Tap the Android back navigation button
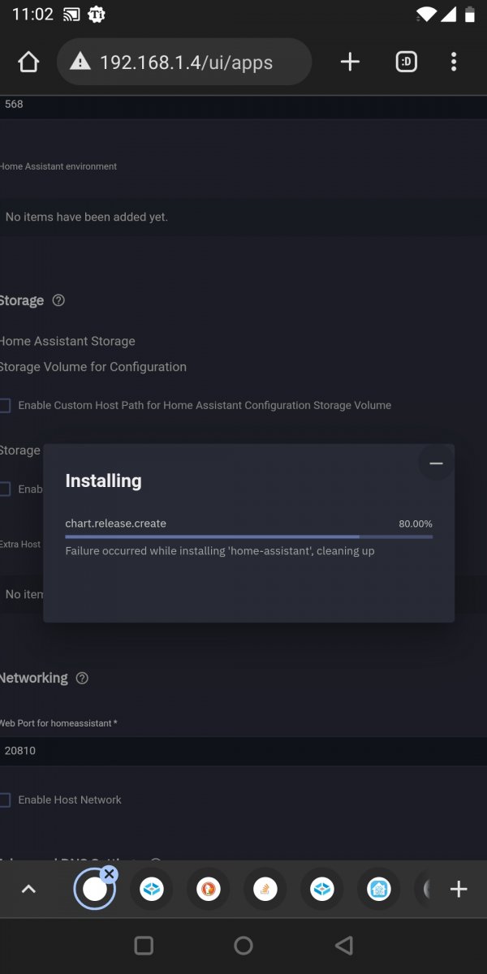 [344, 945]
